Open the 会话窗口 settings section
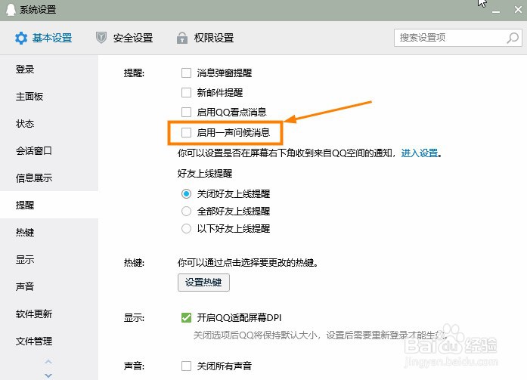 point(49,151)
